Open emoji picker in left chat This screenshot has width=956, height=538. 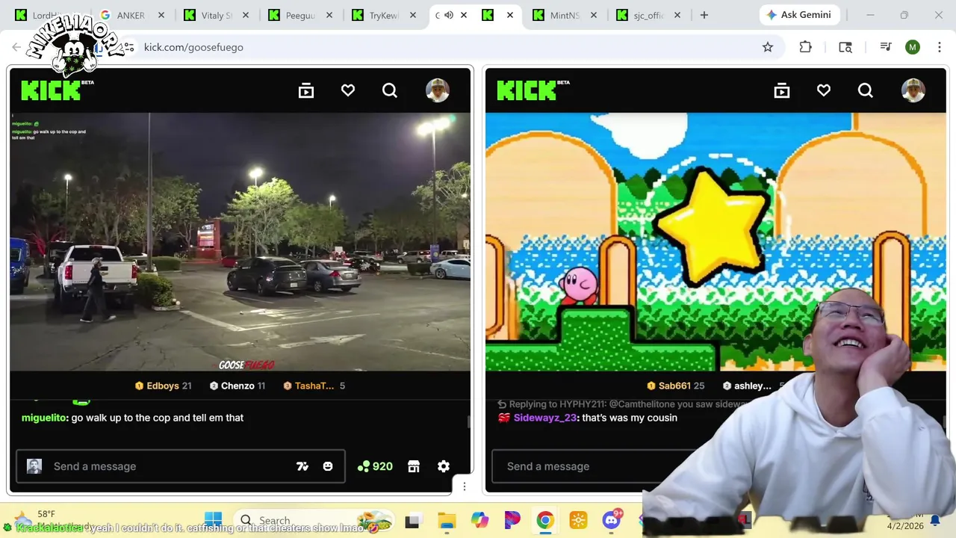click(x=328, y=466)
